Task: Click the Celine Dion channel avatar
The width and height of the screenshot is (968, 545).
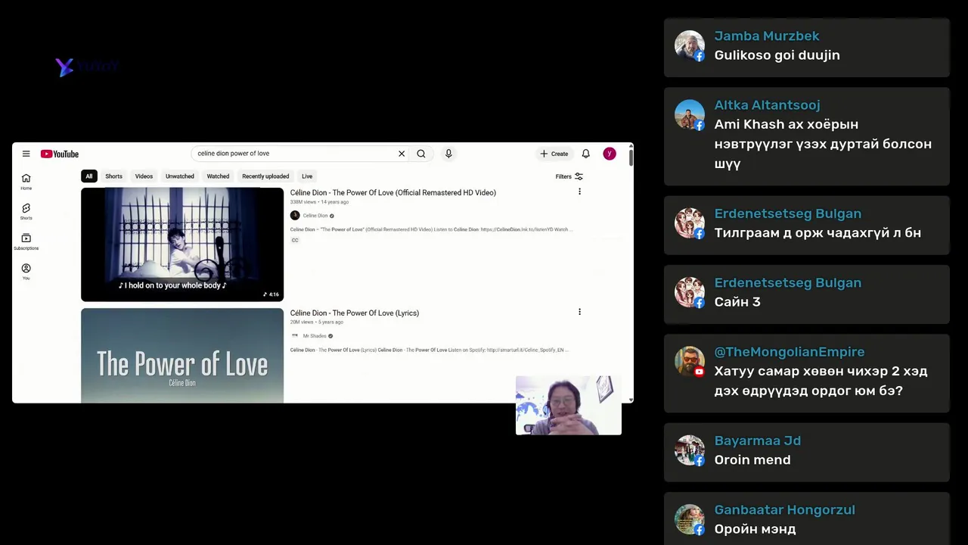Action: tap(295, 216)
